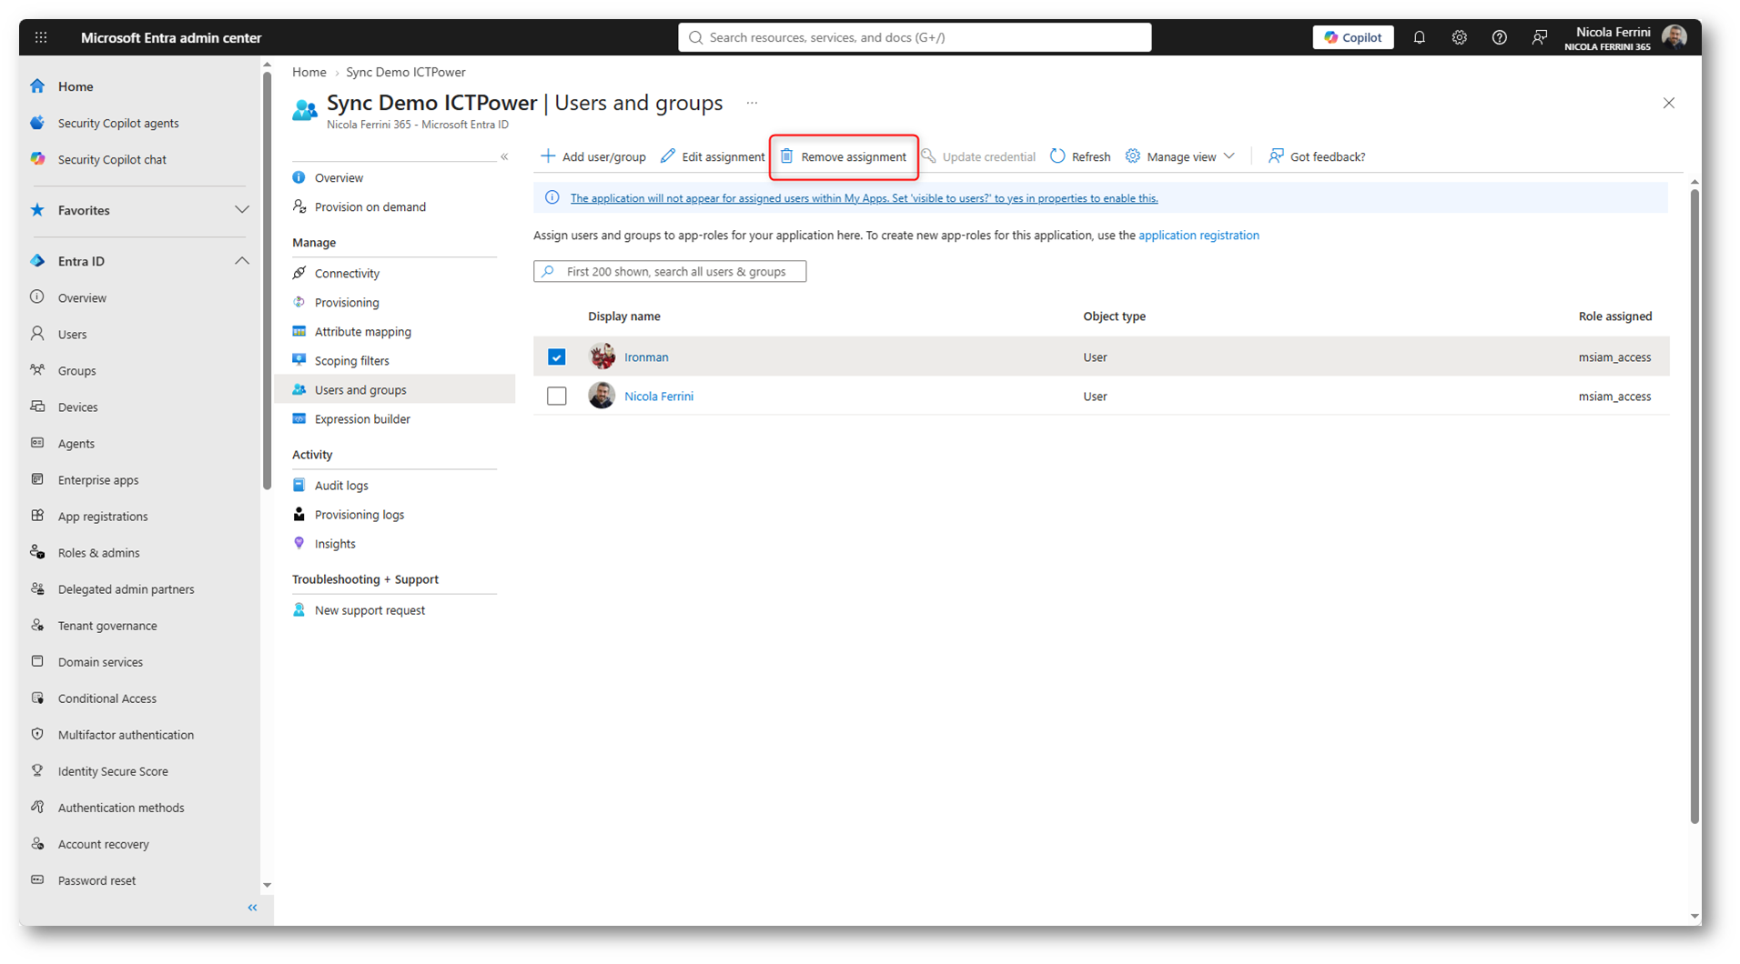Click the Identity Secure Score trophy icon
Screen dimensions: 1740x964
click(37, 770)
